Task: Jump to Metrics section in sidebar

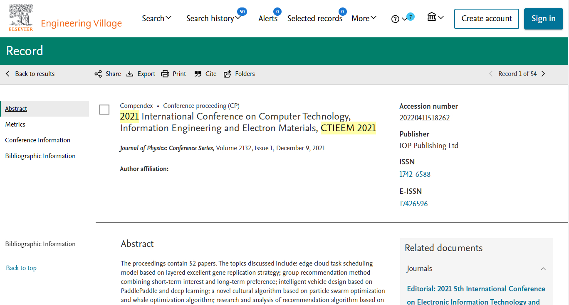Action: [15, 124]
